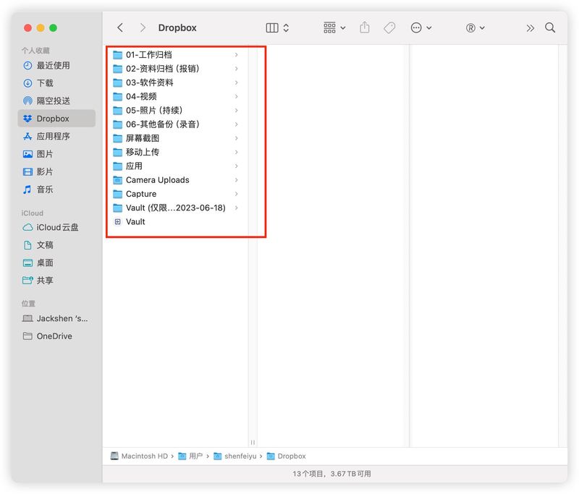
Task: Open the registered-mark toolbar dropdown
Action: (x=476, y=27)
